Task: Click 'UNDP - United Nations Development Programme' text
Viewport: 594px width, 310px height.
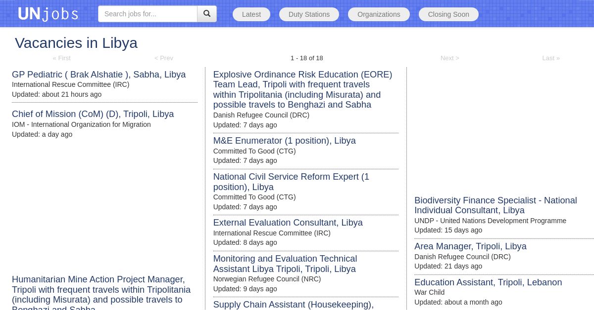Action: coord(490,221)
